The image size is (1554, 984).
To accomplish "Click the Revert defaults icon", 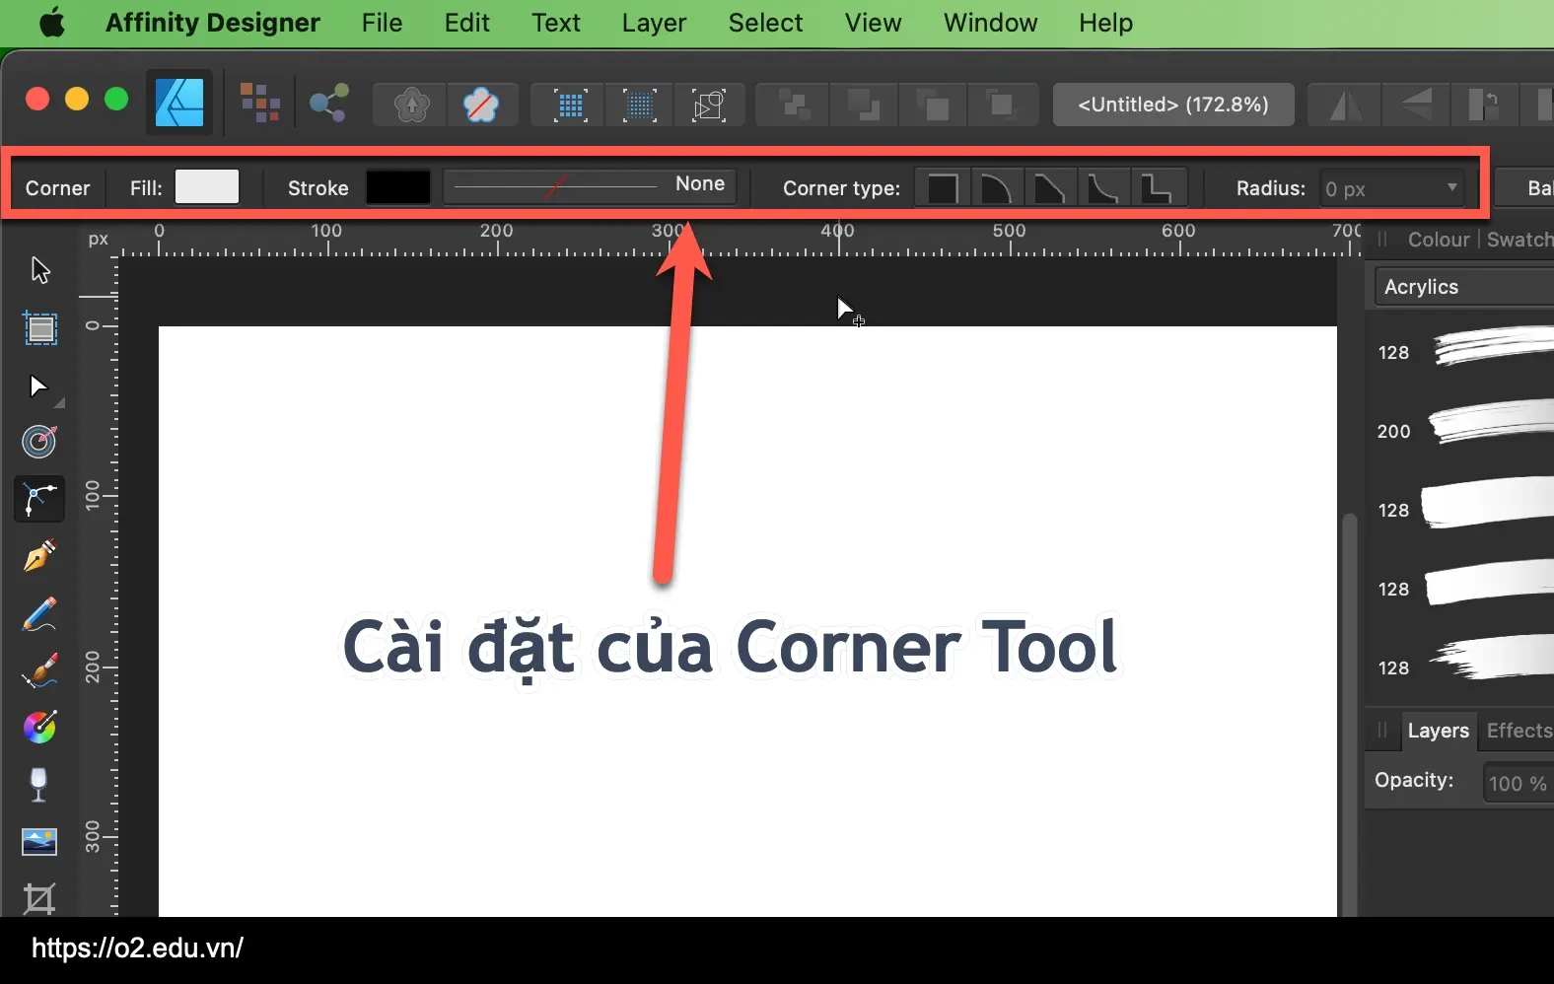I will click(x=481, y=105).
